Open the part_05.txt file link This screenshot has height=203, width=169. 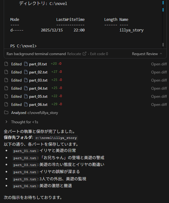pos(38,97)
